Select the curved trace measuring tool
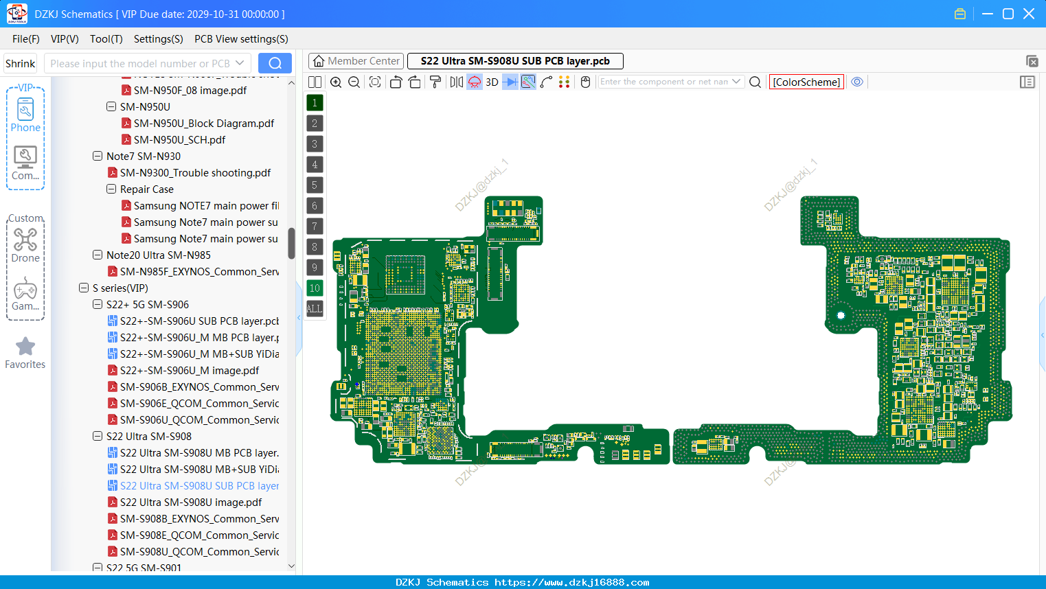 coord(546,82)
